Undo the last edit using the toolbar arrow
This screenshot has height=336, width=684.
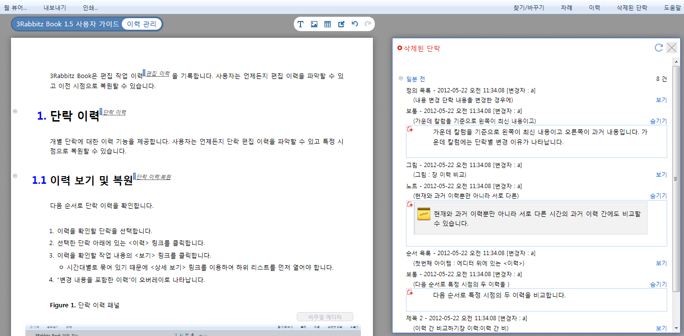coord(355,24)
